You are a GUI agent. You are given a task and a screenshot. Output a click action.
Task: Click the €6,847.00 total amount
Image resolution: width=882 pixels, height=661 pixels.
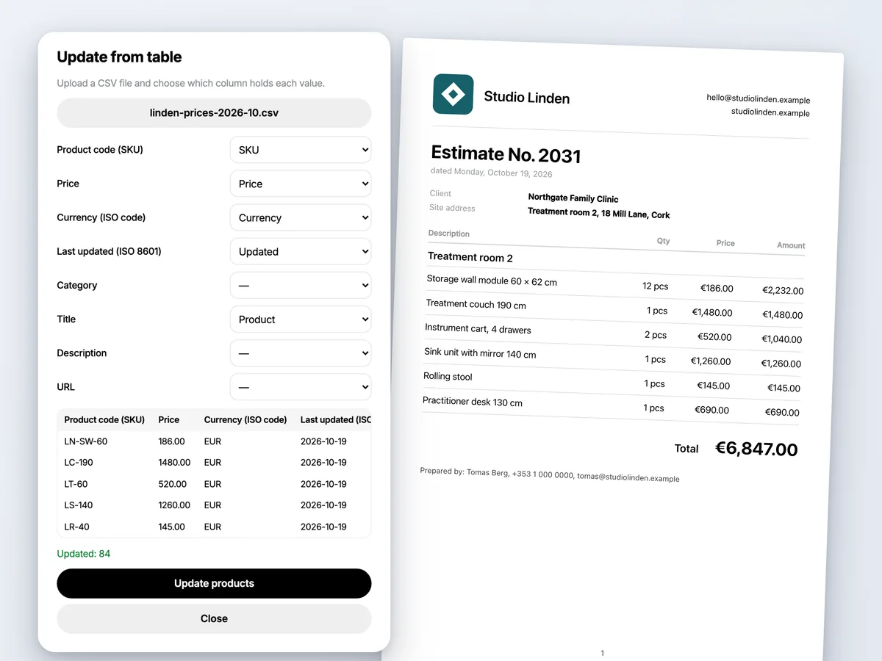[756, 449]
